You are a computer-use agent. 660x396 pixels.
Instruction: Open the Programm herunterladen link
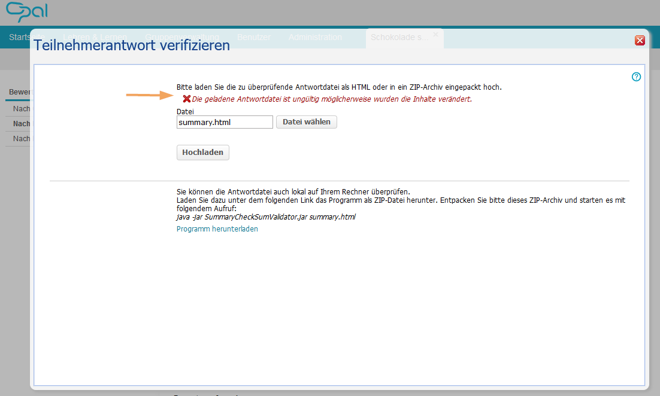coord(217,229)
